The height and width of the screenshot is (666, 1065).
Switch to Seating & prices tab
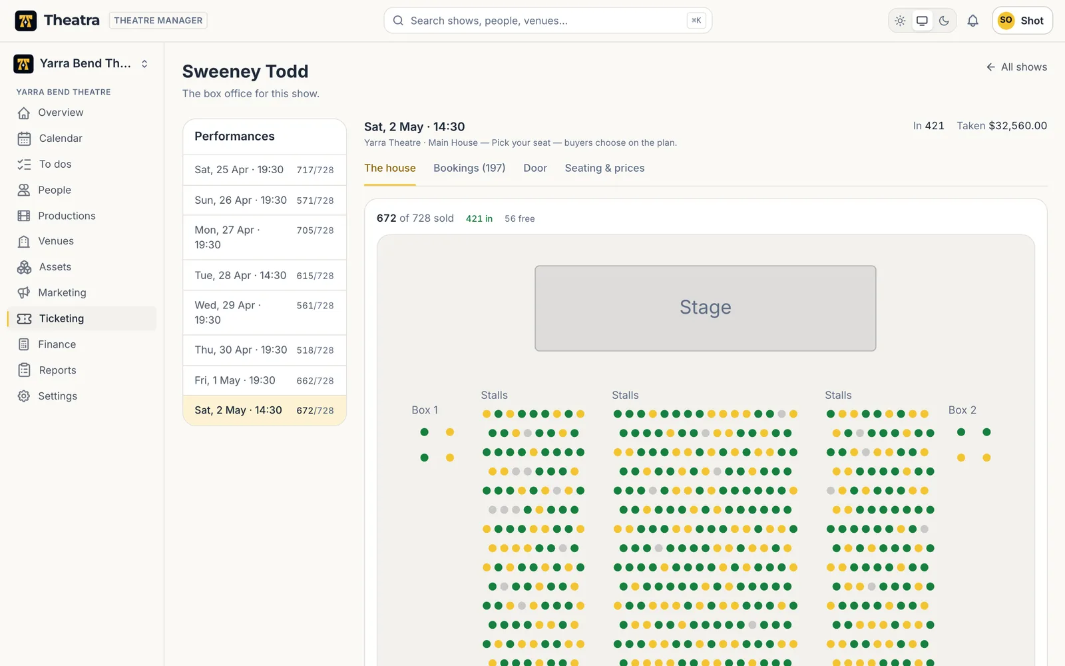tap(604, 168)
